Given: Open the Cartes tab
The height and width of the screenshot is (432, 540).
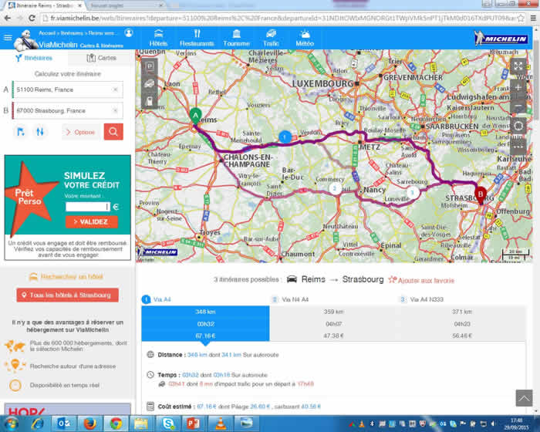Looking at the screenshot, I should coord(101,58).
